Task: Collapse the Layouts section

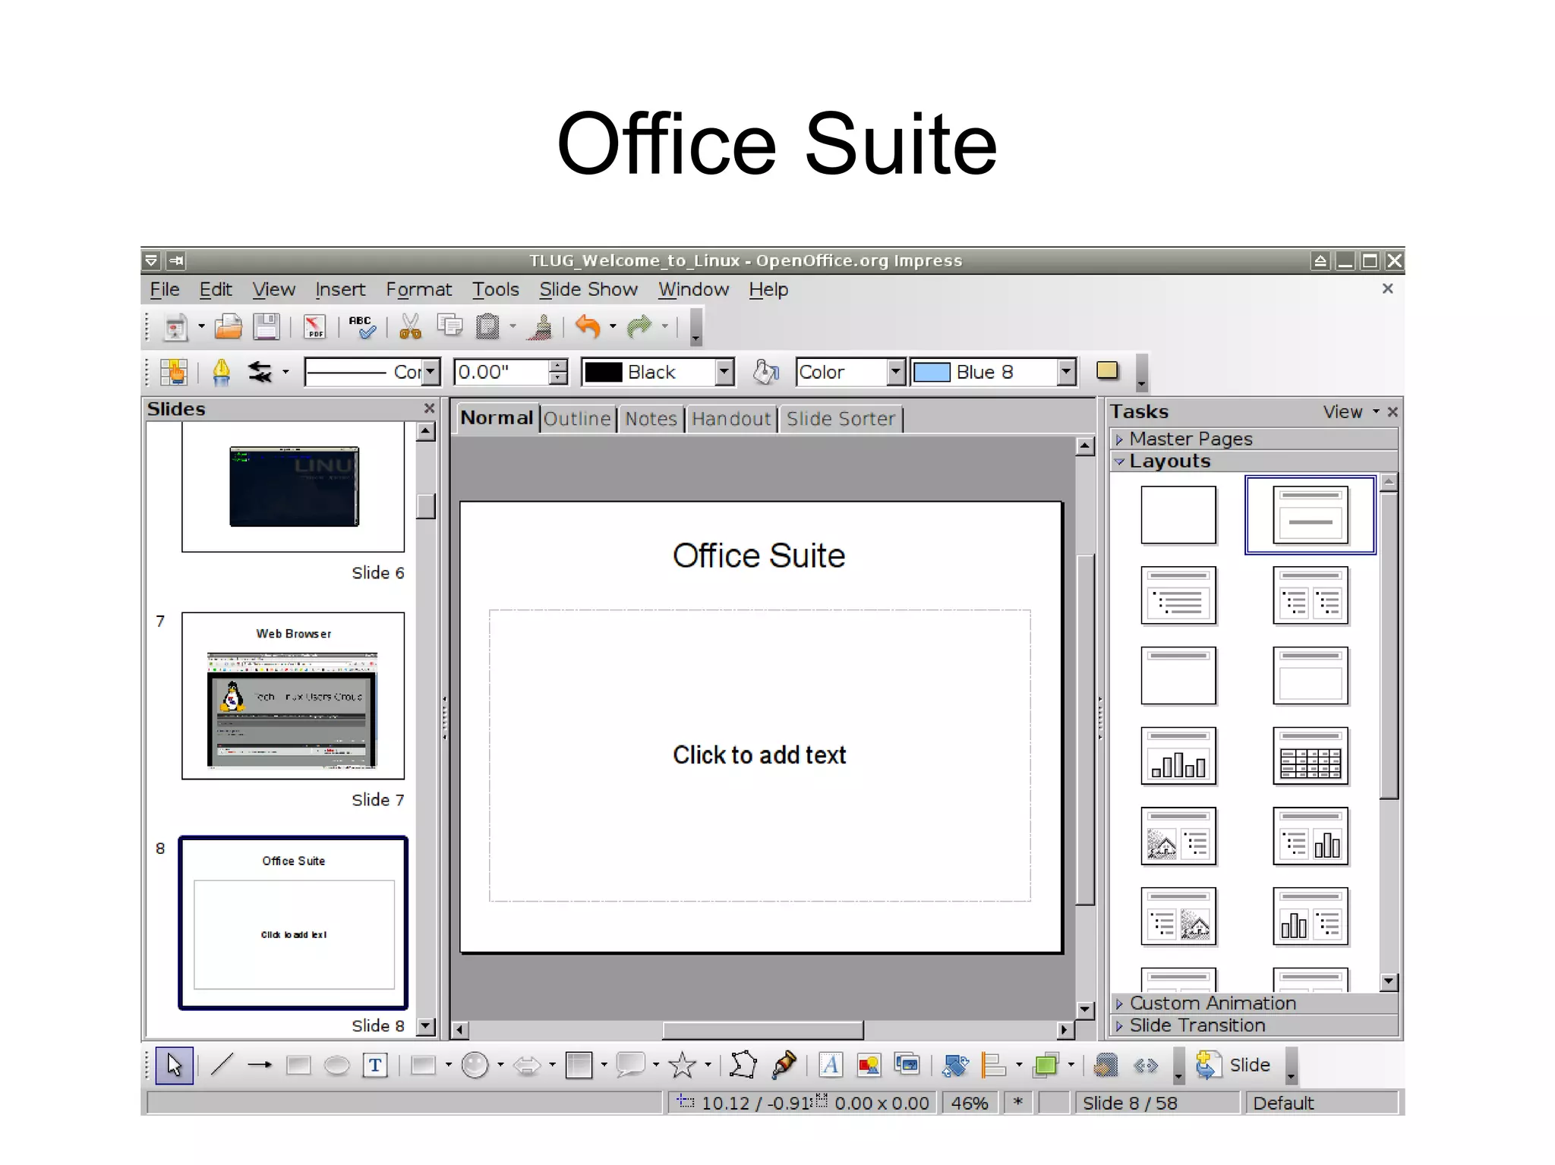Action: 1254,461
